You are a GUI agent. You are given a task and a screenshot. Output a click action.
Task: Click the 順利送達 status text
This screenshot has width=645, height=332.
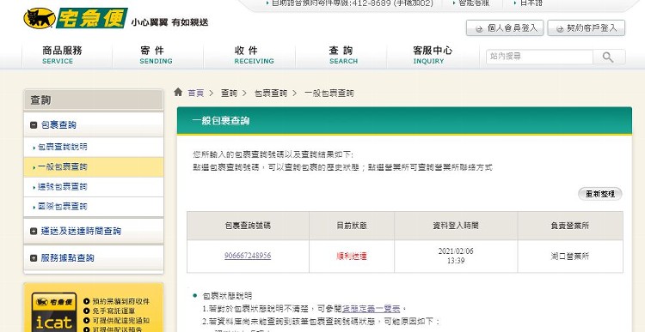[351, 257]
